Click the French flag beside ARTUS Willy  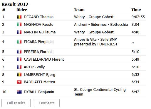click(x=19, y=67)
